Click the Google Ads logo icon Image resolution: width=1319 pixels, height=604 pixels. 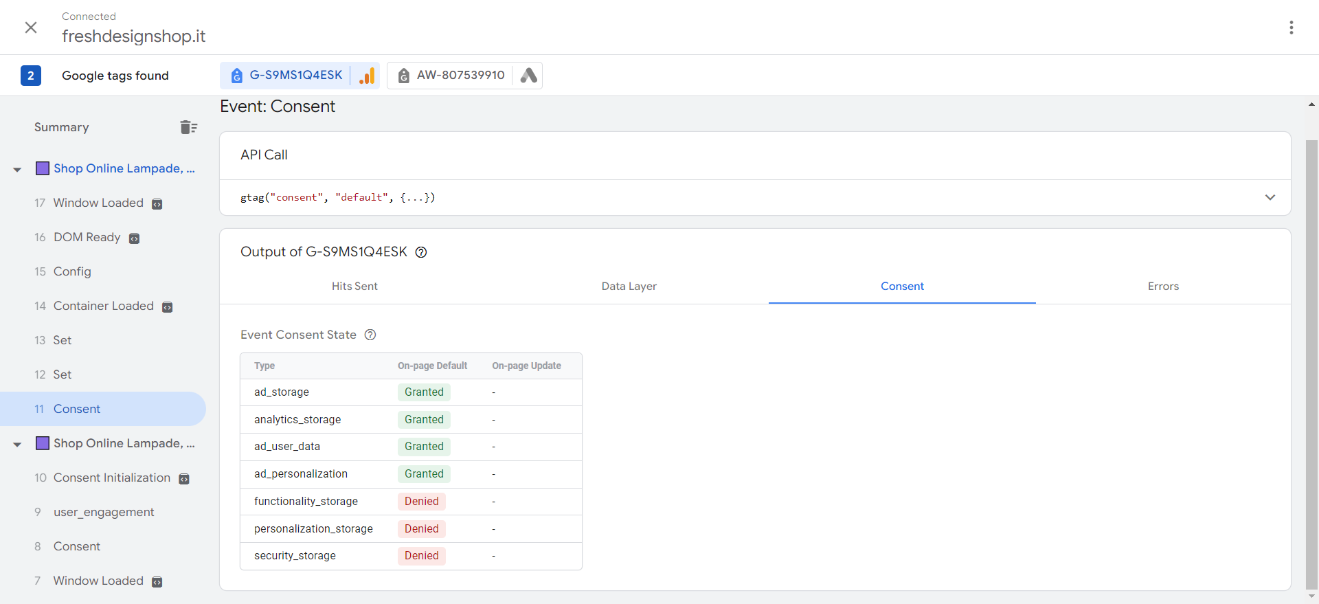coord(528,76)
